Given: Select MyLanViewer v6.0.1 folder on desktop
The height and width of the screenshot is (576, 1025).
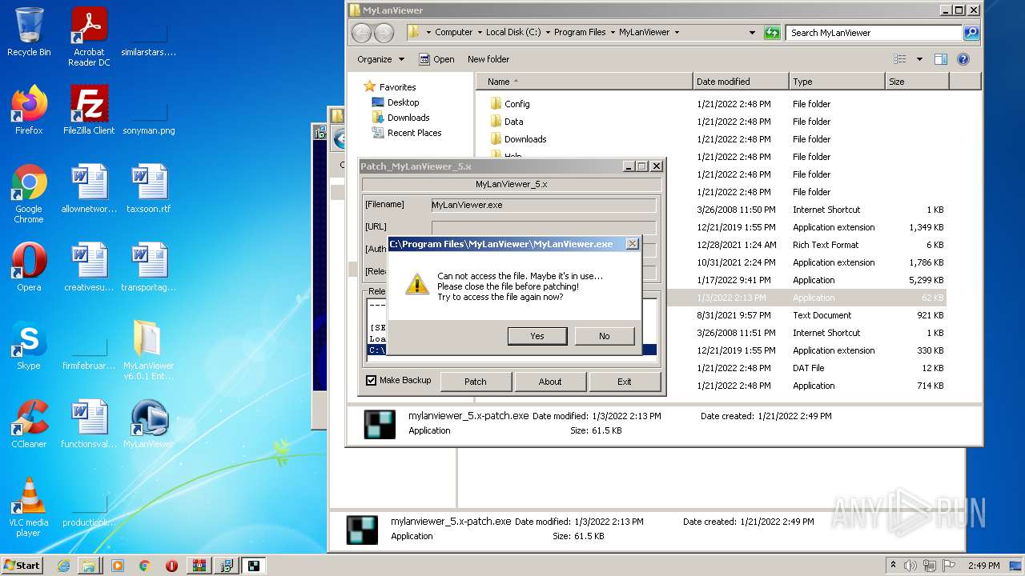Looking at the screenshot, I should 149,350.
